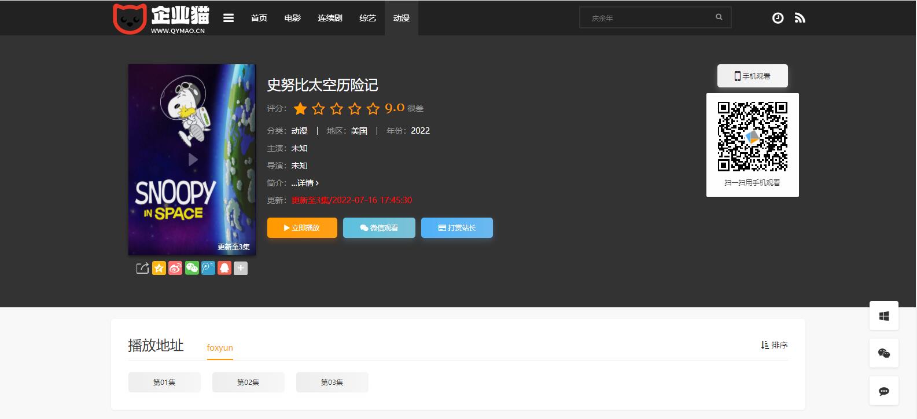Share to Tencent Weibo via blue icon
This screenshot has height=419, width=917.
208,268
